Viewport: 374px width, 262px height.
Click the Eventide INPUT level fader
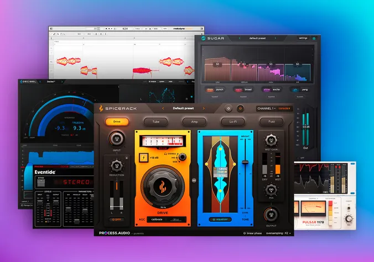[x=40, y=203]
